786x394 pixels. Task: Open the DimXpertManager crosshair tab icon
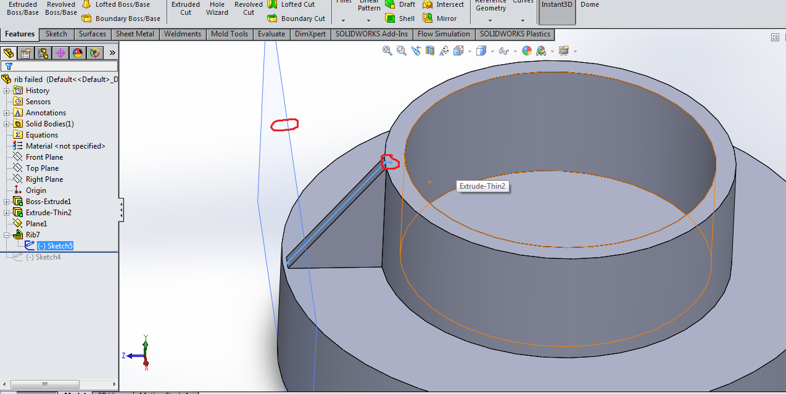click(x=60, y=53)
